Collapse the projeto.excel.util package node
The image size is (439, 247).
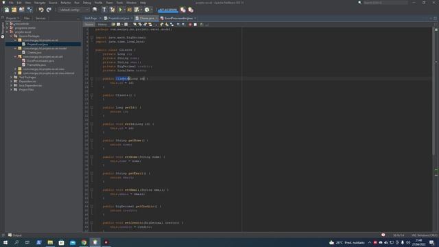(x=15, y=56)
